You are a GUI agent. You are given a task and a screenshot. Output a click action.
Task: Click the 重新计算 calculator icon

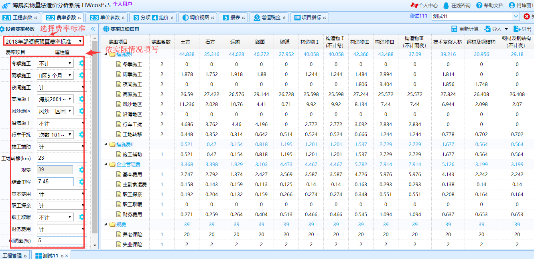(x=454, y=29)
